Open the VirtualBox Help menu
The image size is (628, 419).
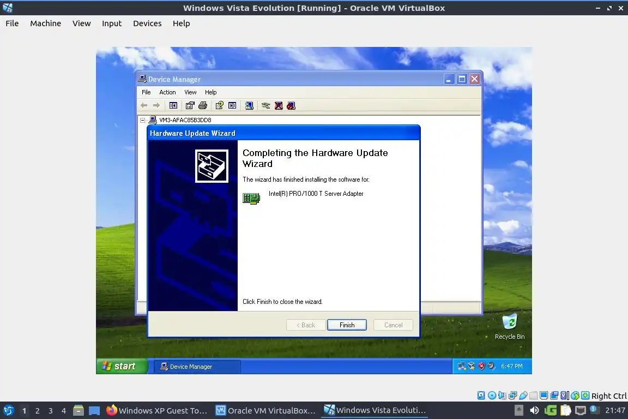point(182,23)
